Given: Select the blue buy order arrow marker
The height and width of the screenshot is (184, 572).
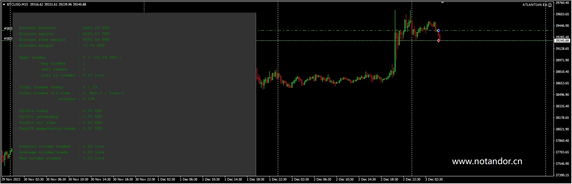Looking at the screenshot, I should 438,31.
